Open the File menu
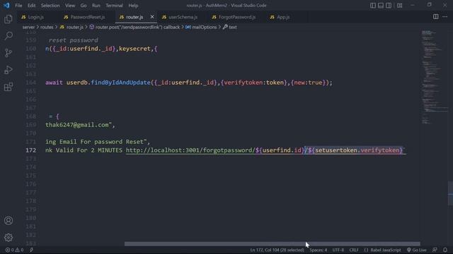This screenshot has height=254, width=453. (x=18, y=6)
